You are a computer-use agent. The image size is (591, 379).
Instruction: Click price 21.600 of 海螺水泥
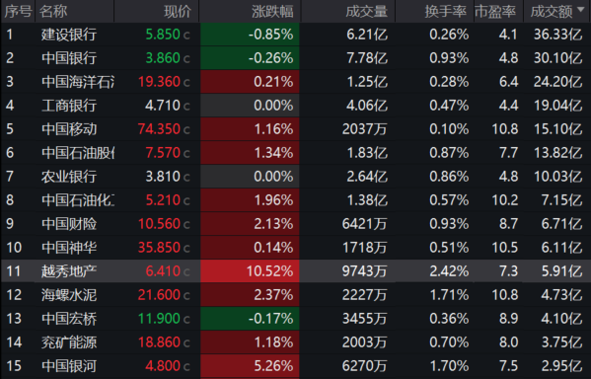pos(159,295)
